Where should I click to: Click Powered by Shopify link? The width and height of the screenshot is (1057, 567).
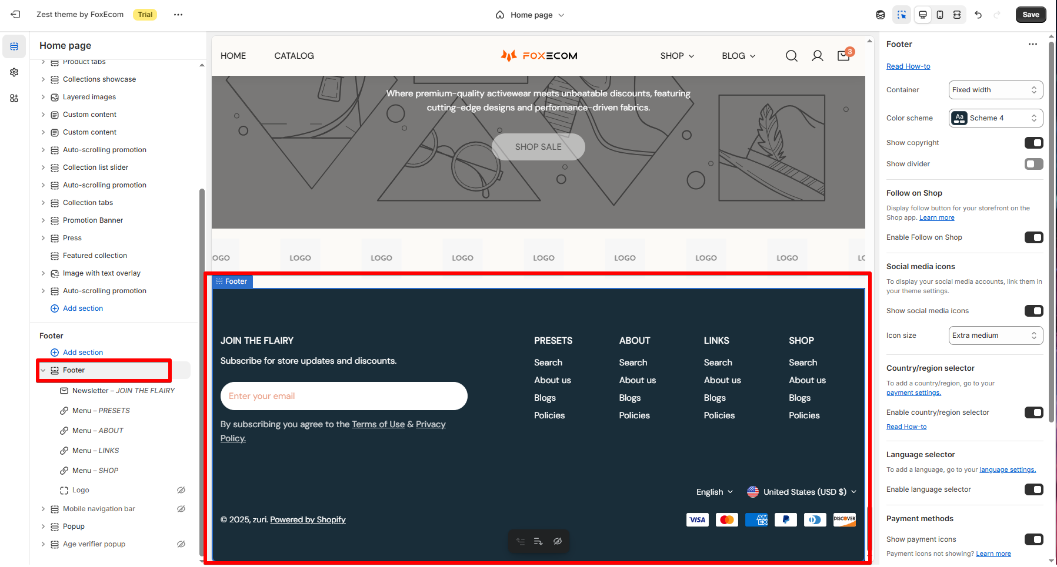308,519
